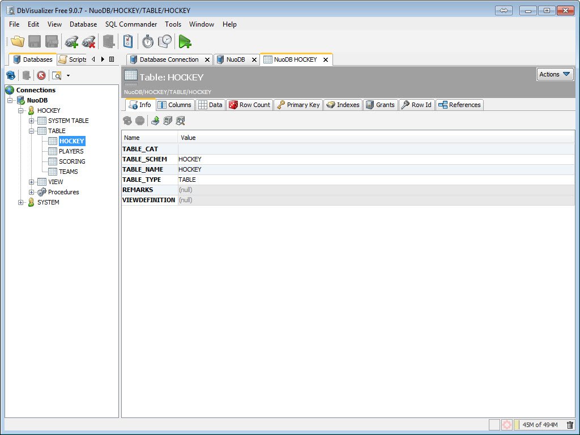Screen dimensions: 580x435
Task: Select the PLAYERS table in tree
Action: [71, 151]
